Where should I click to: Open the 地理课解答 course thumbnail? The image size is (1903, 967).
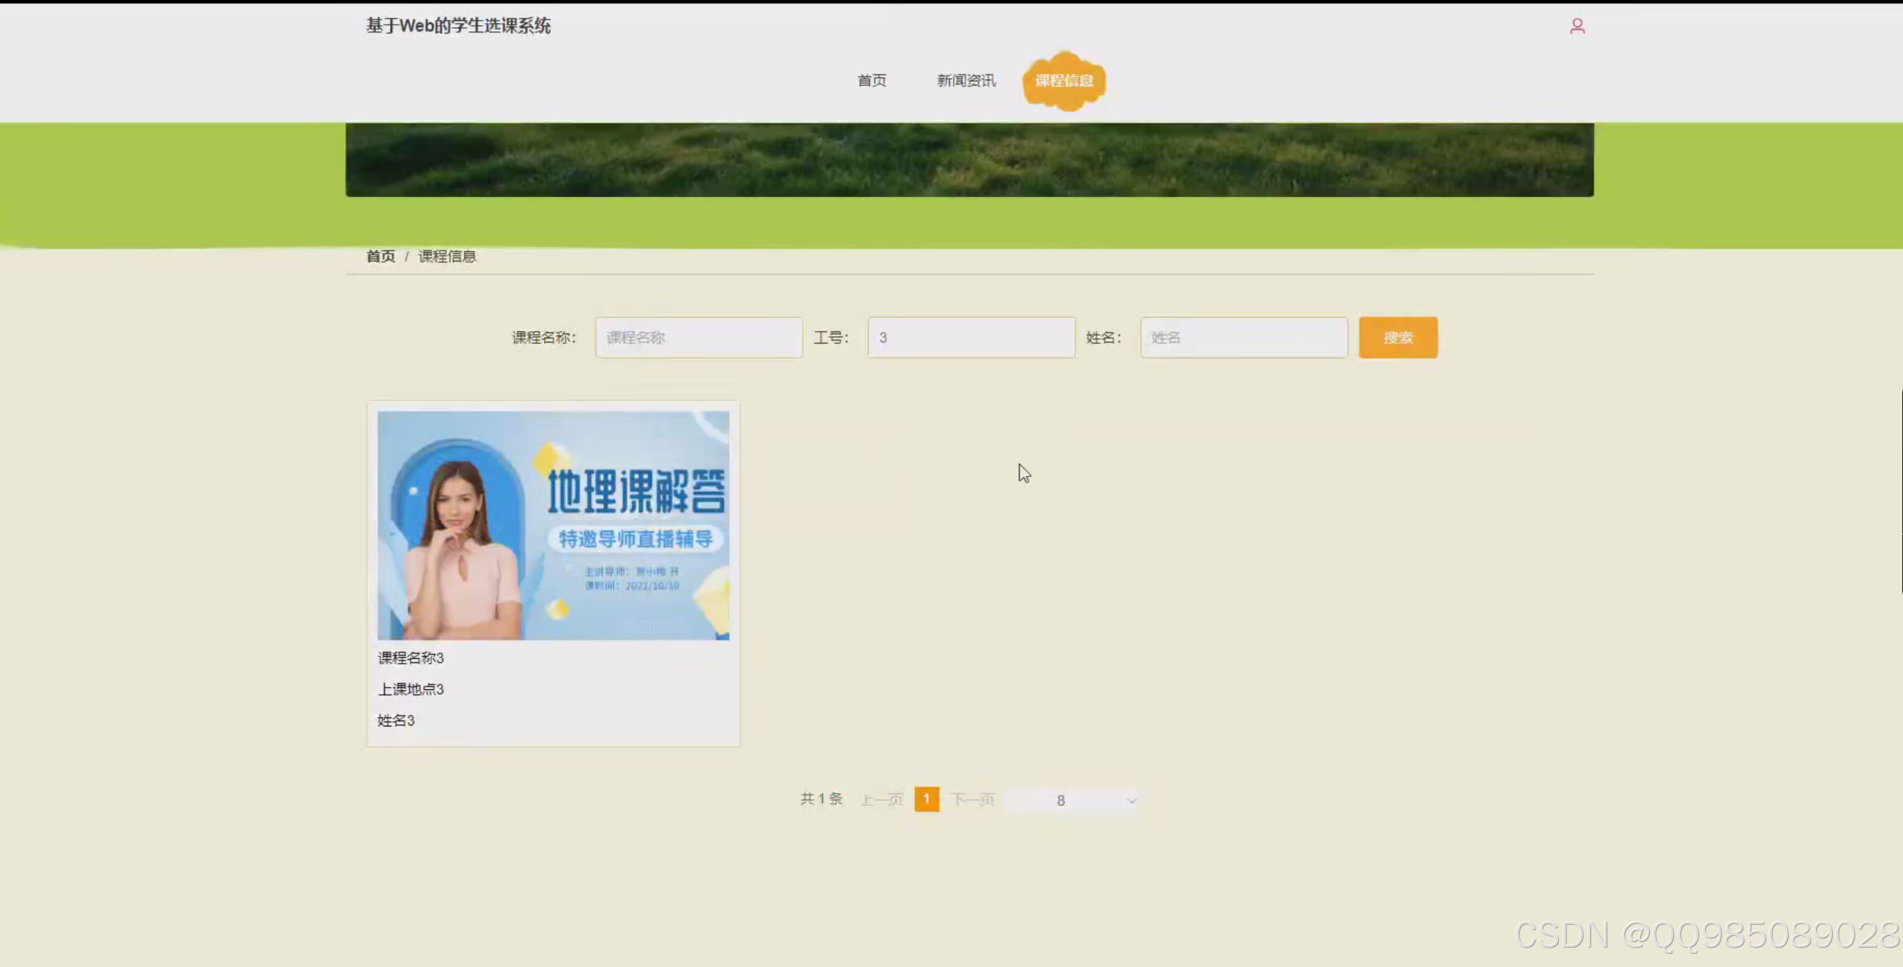(552, 524)
